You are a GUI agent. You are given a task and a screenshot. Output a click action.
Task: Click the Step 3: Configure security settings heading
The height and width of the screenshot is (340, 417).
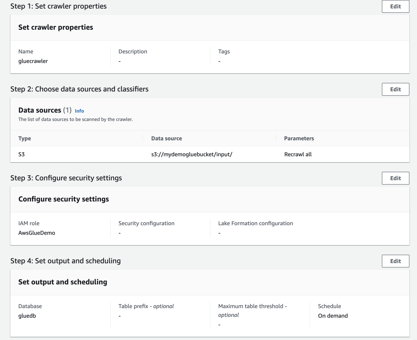click(66, 178)
